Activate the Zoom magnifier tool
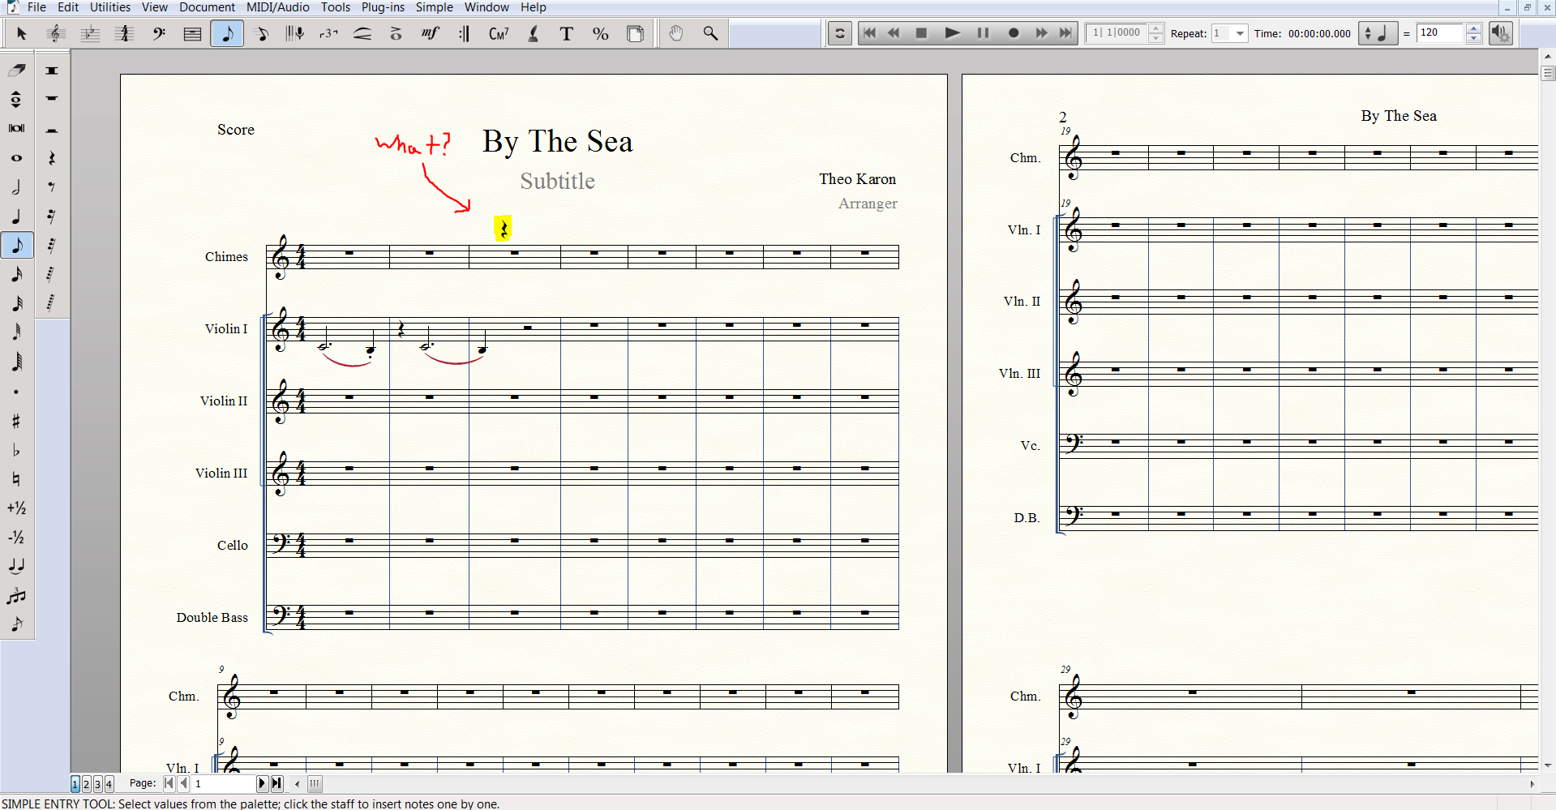 coord(710,34)
